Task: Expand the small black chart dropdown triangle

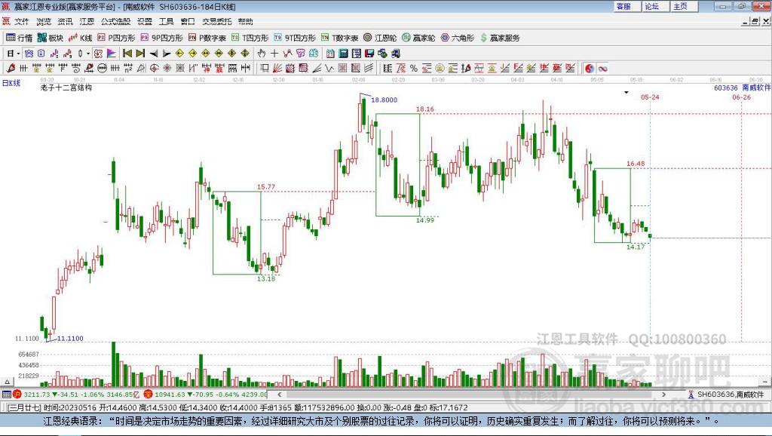Action: pos(626,93)
